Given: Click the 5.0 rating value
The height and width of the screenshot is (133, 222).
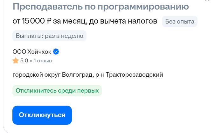Looking at the screenshot, I should coord(24,60).
